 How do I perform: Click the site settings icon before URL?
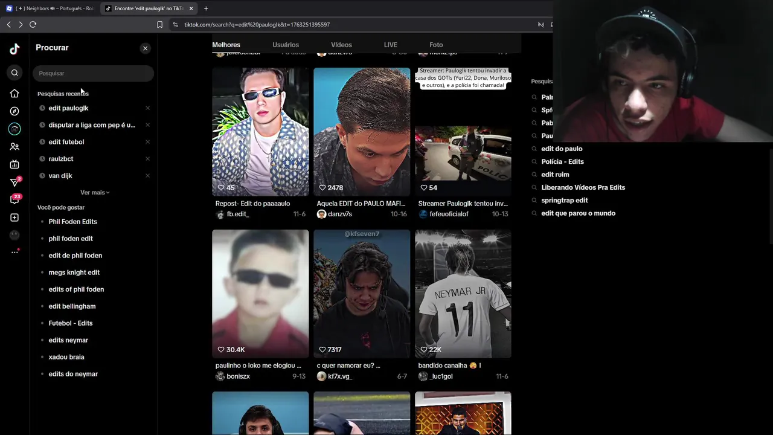[x=175, y=24]
